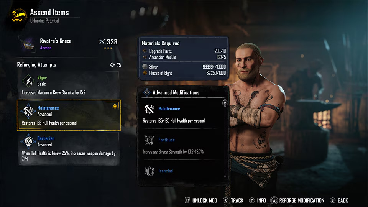
Task: Click Reforge Modification button
Action: pyautogui.click(x=297, y=200)
